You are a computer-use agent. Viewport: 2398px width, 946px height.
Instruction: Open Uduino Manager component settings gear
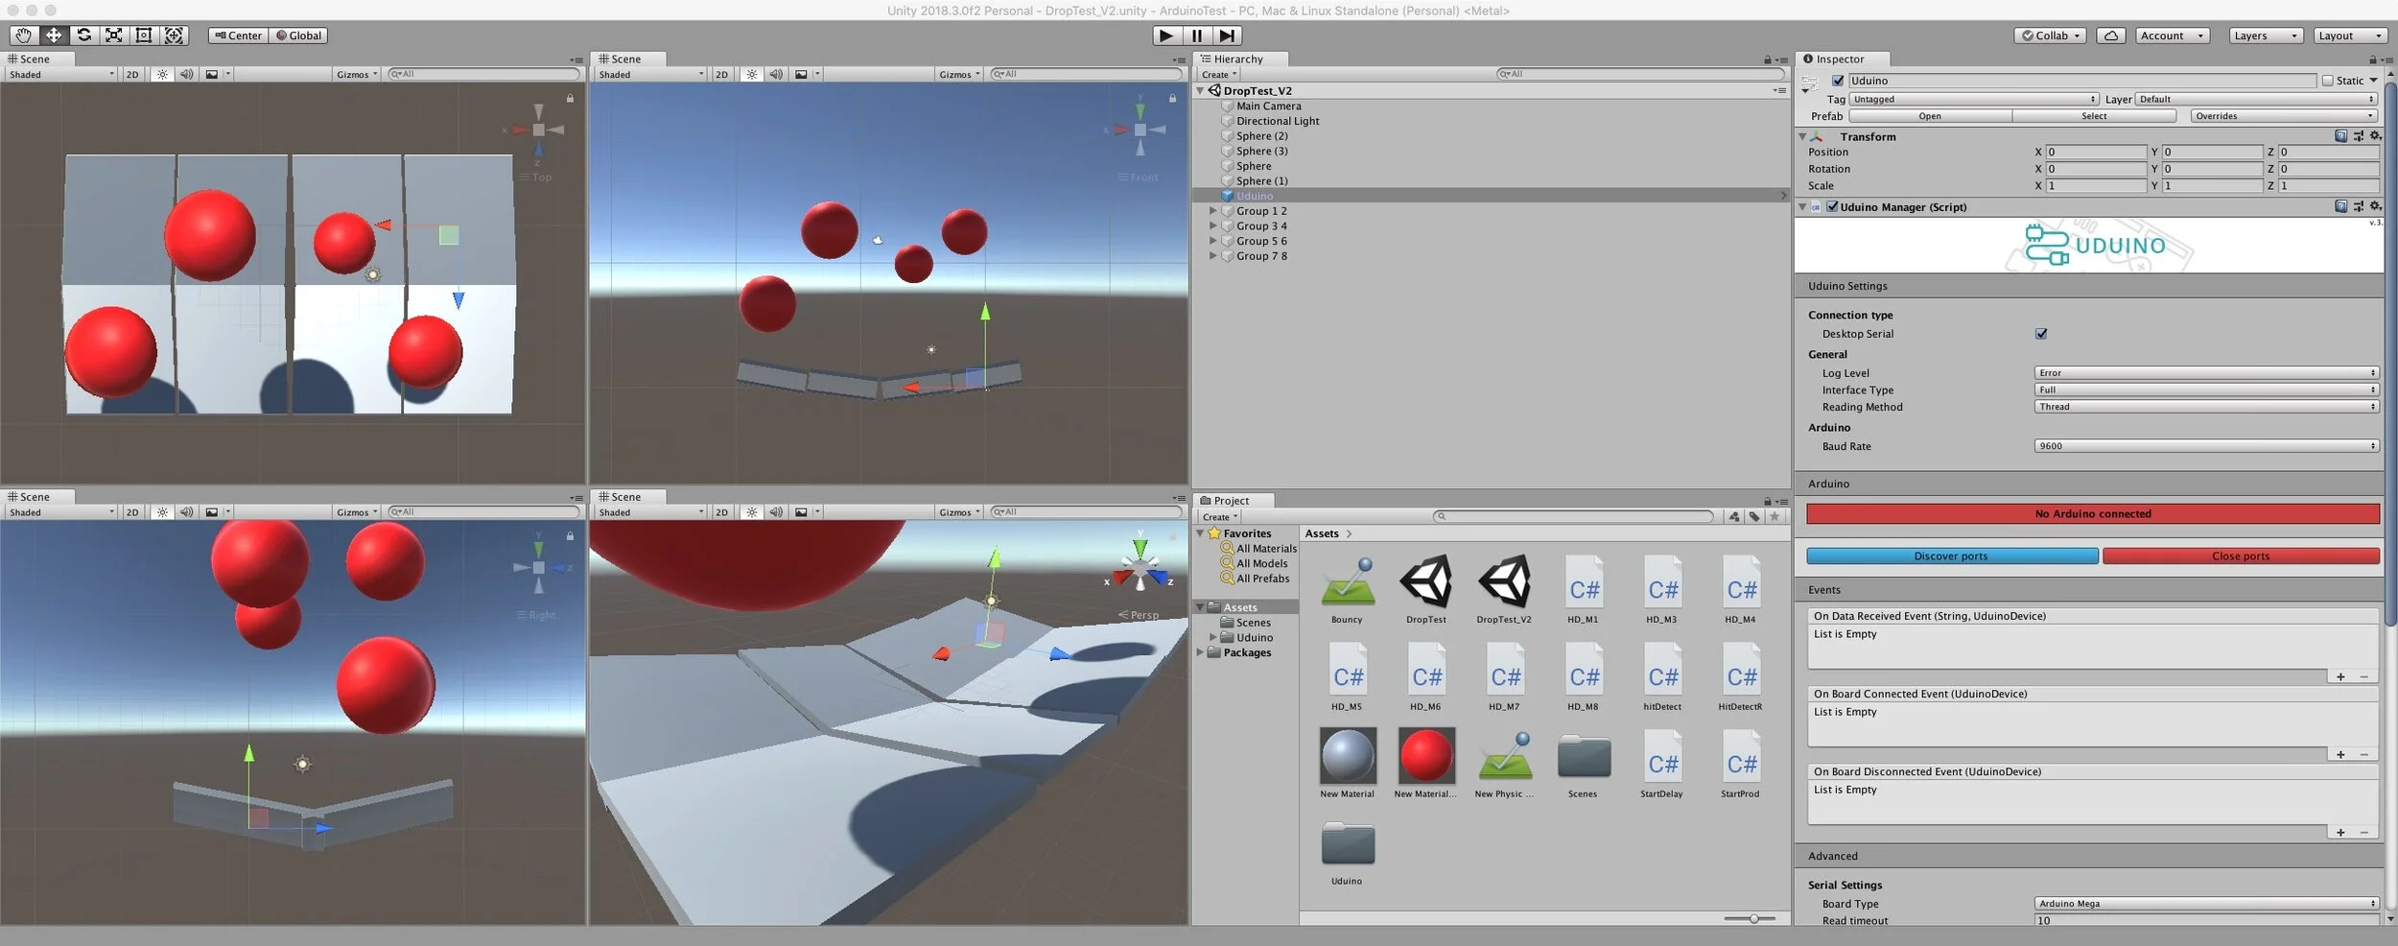tap(2375, 206)
